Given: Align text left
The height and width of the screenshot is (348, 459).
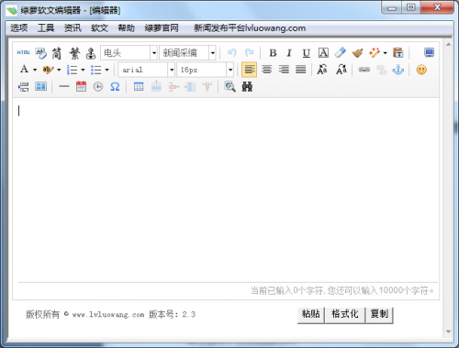Looking at the screenshot, I should point(250,70).
